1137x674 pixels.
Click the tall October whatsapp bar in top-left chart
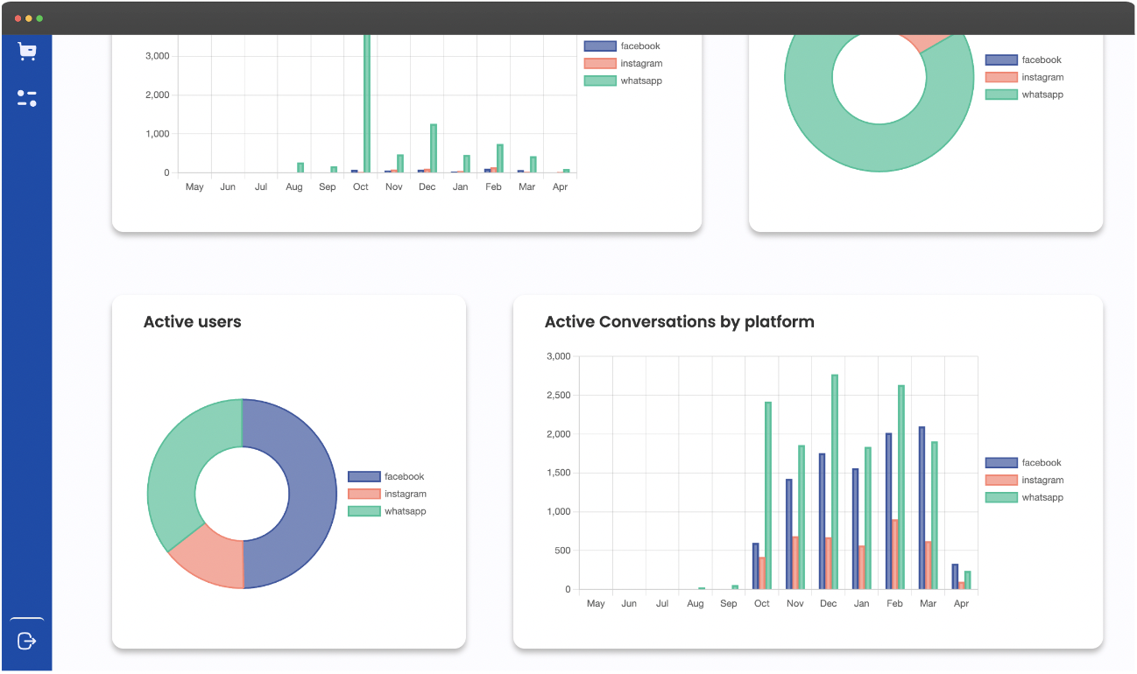click(367, 103)
